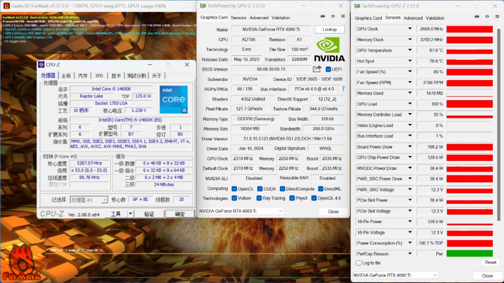Click the FurMark flame logo
This screenshot has width=504, height=283.
click(x=21, y=263)
